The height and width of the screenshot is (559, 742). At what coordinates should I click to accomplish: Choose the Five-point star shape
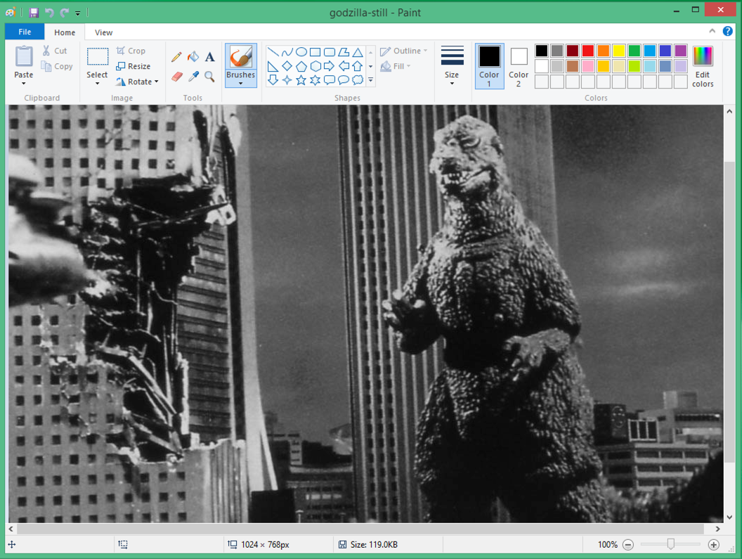tap(301, 80)
